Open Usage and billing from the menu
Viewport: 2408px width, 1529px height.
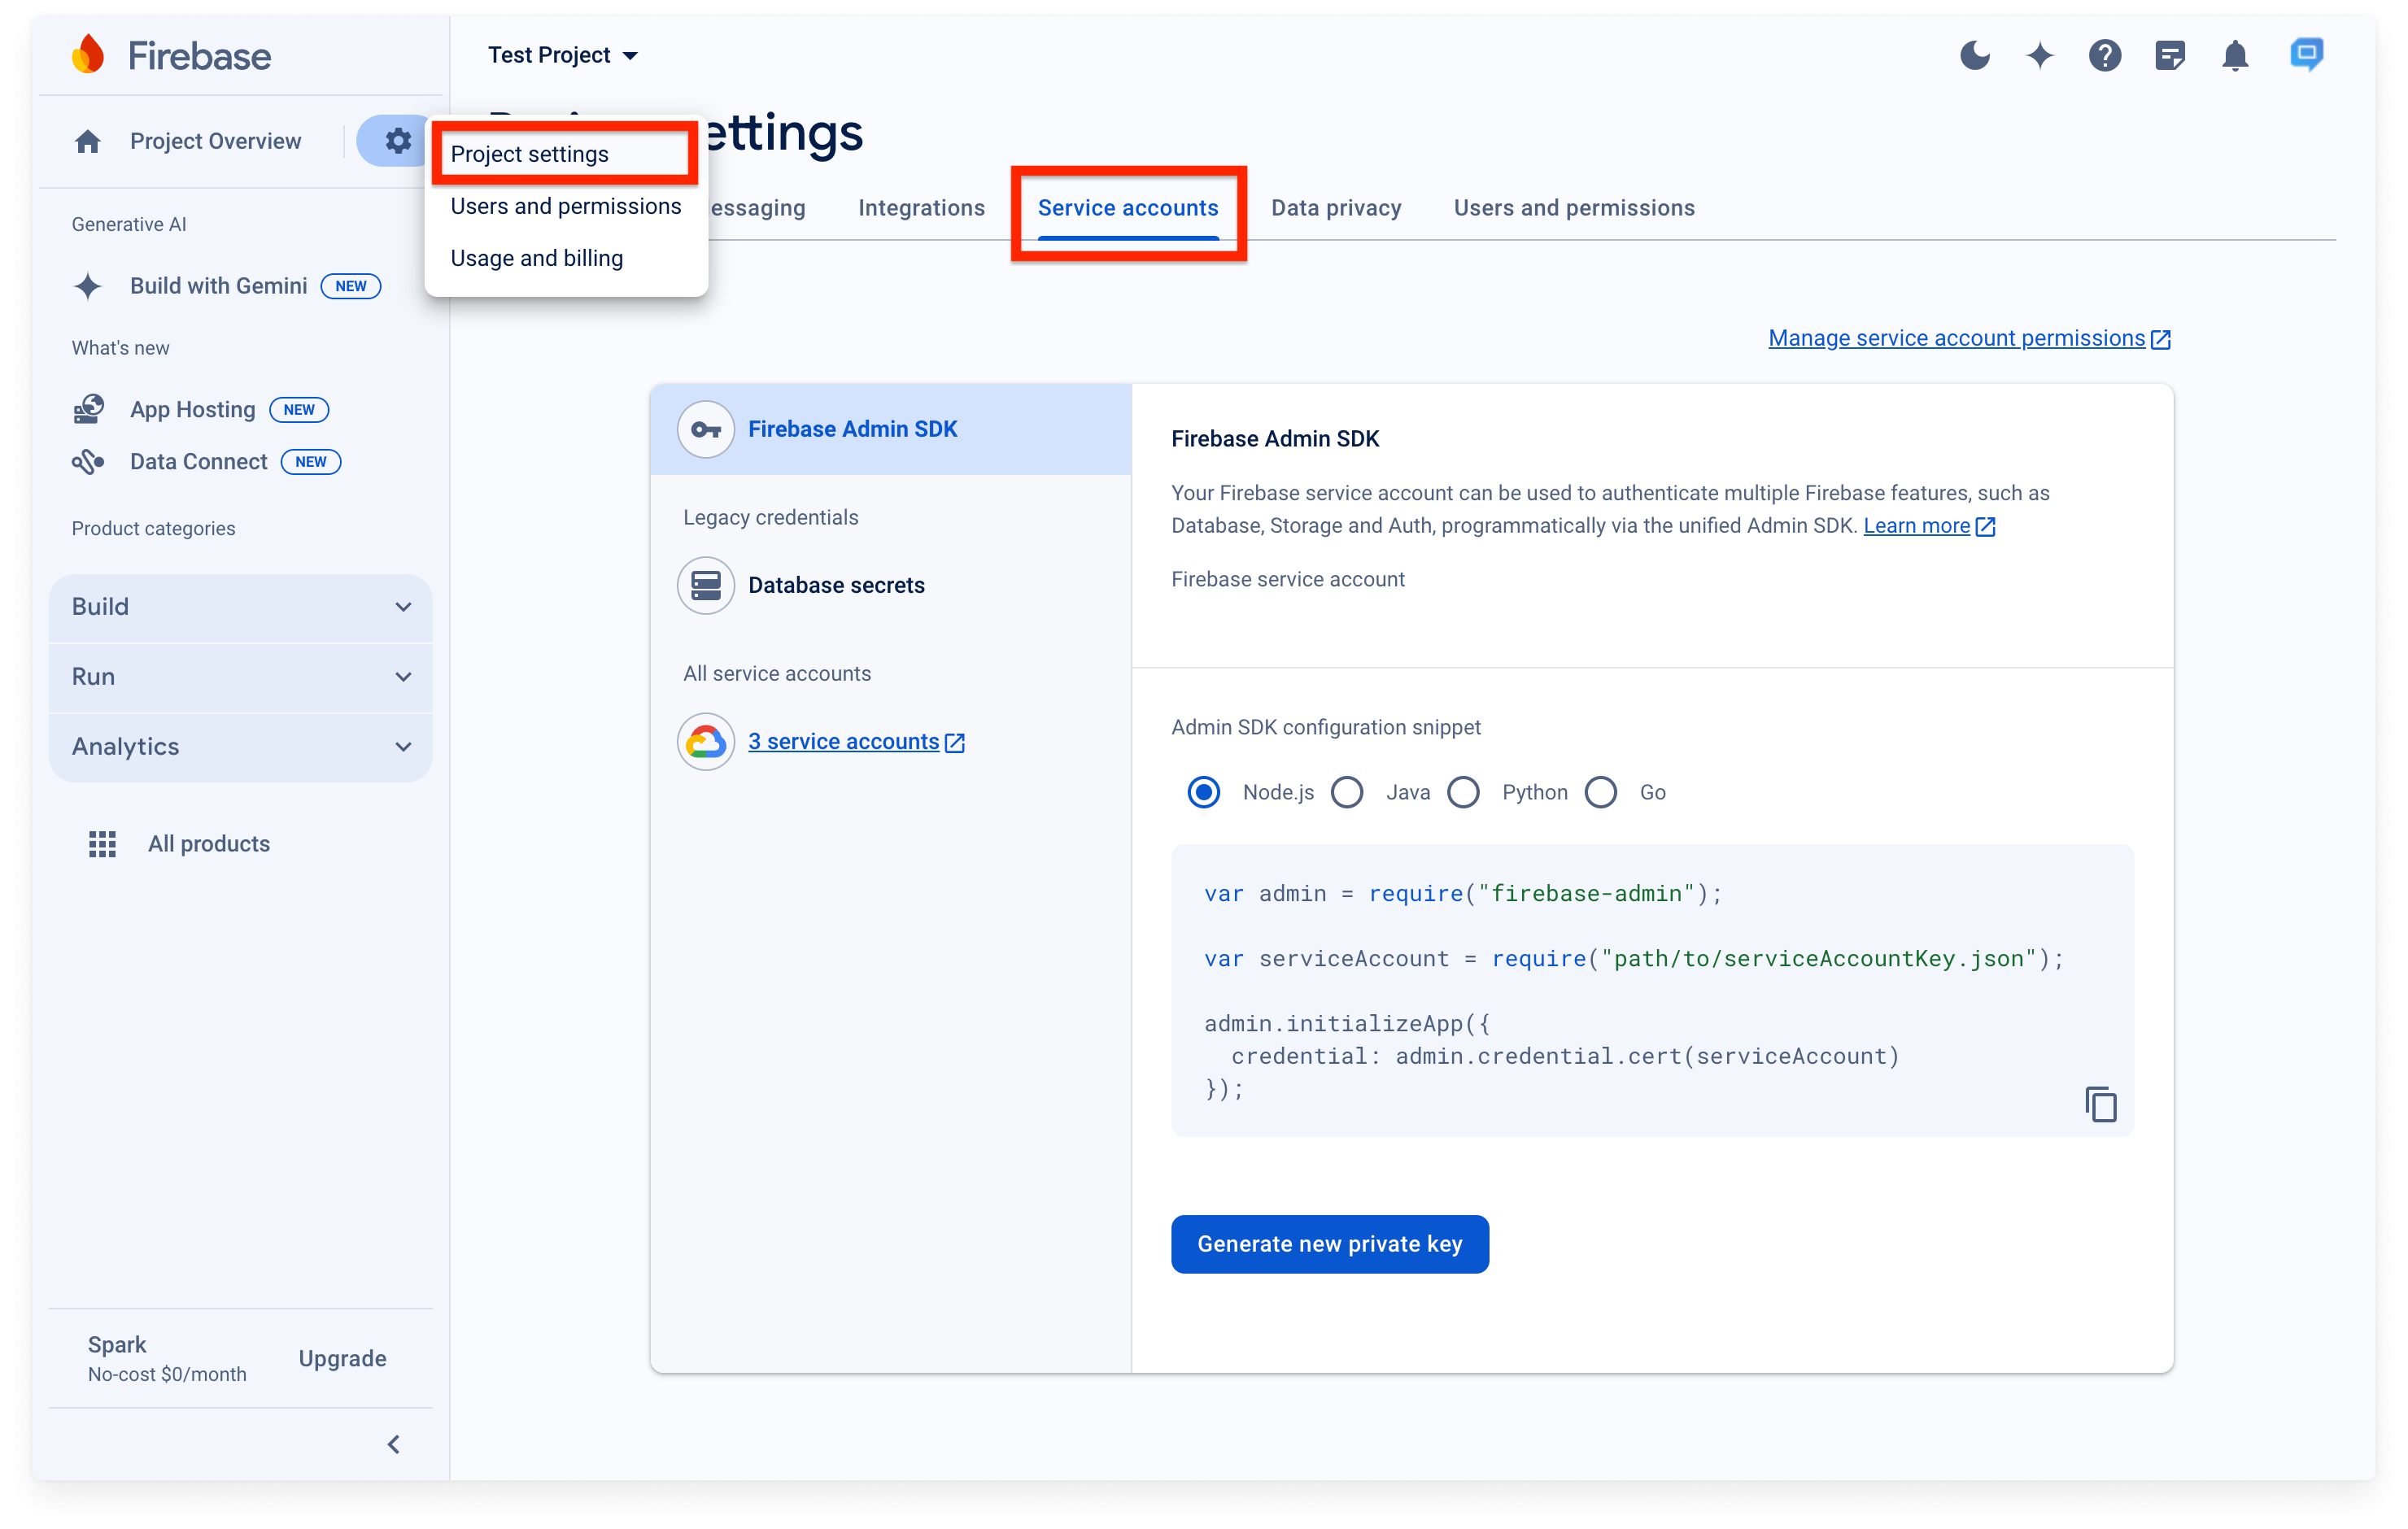pyautogui.click(x=536, y=258)
